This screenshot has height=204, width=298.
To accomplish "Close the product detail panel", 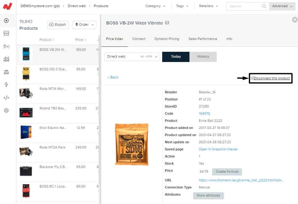I will (295, 20).
